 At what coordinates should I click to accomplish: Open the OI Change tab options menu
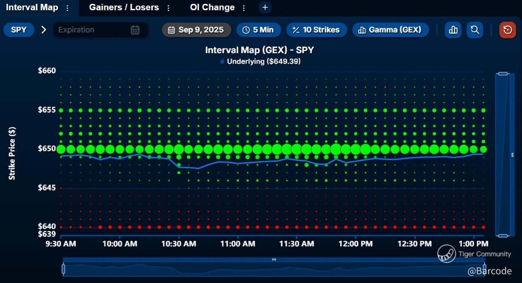[244, 8]
